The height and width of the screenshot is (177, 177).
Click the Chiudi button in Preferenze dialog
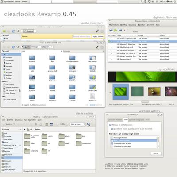(x=156, y=154)
